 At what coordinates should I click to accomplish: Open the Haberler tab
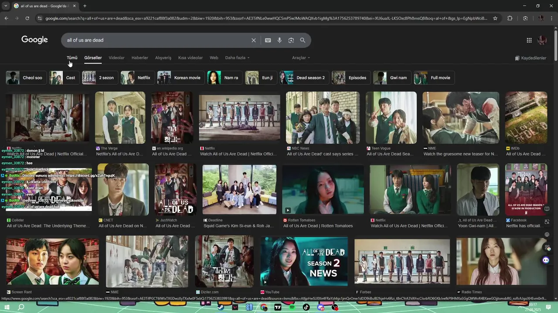140,58
